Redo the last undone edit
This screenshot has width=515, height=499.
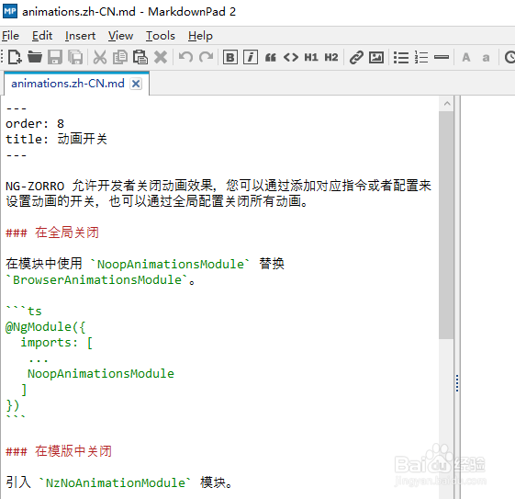click(x=206, y=57)
